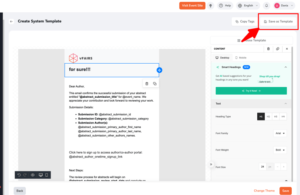The width and height of the screenshot is (300, 195).
Task: Delete the content block via panel trash icon
Action: tap(268, 49)
